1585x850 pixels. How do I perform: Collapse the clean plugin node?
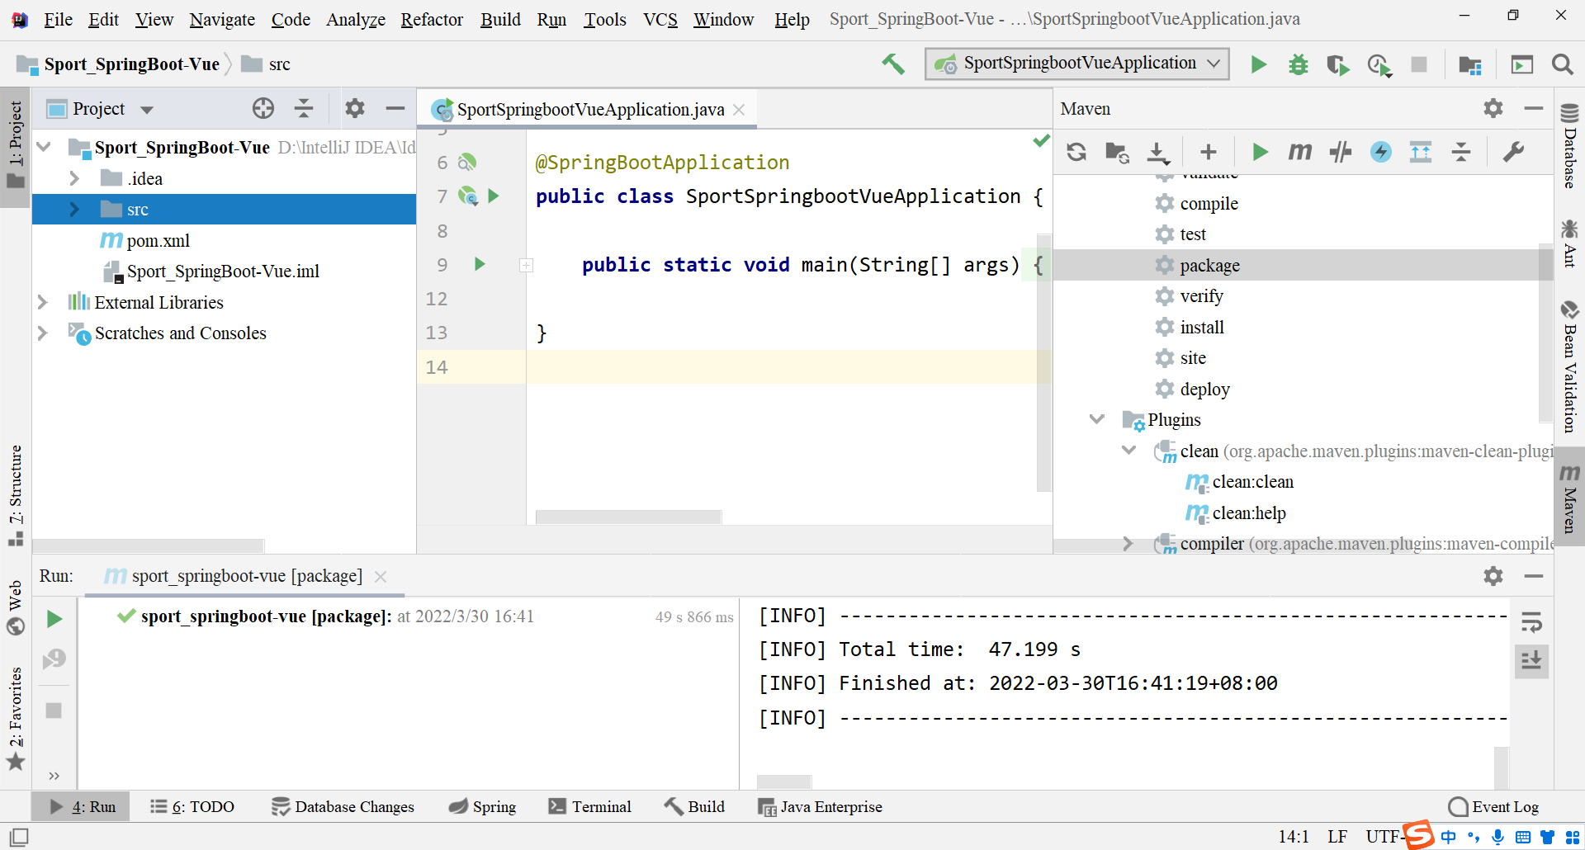(x=1128, y=451)
